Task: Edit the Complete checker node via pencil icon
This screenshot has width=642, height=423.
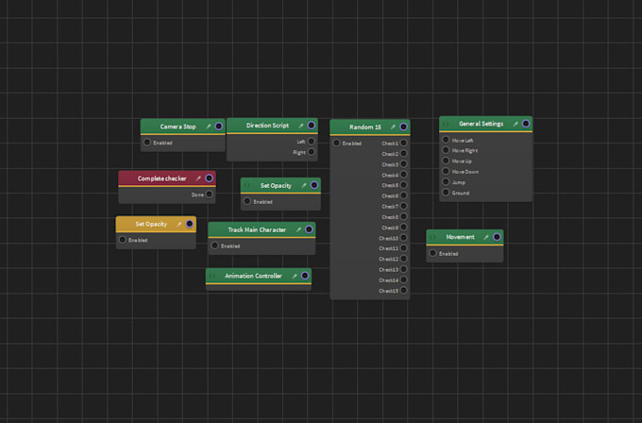Action: click(x=198, y=178)
